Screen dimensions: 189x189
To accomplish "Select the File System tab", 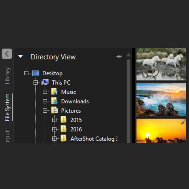I will pos(7,107).
